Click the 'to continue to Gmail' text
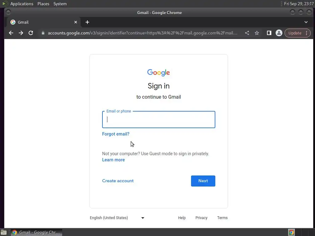315x236 pixels. (x=158, y=97)
